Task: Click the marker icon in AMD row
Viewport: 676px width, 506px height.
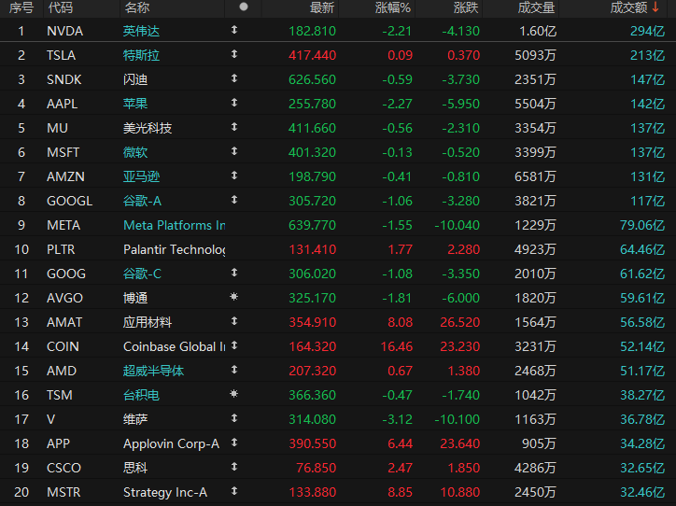Action: point(234,370)
